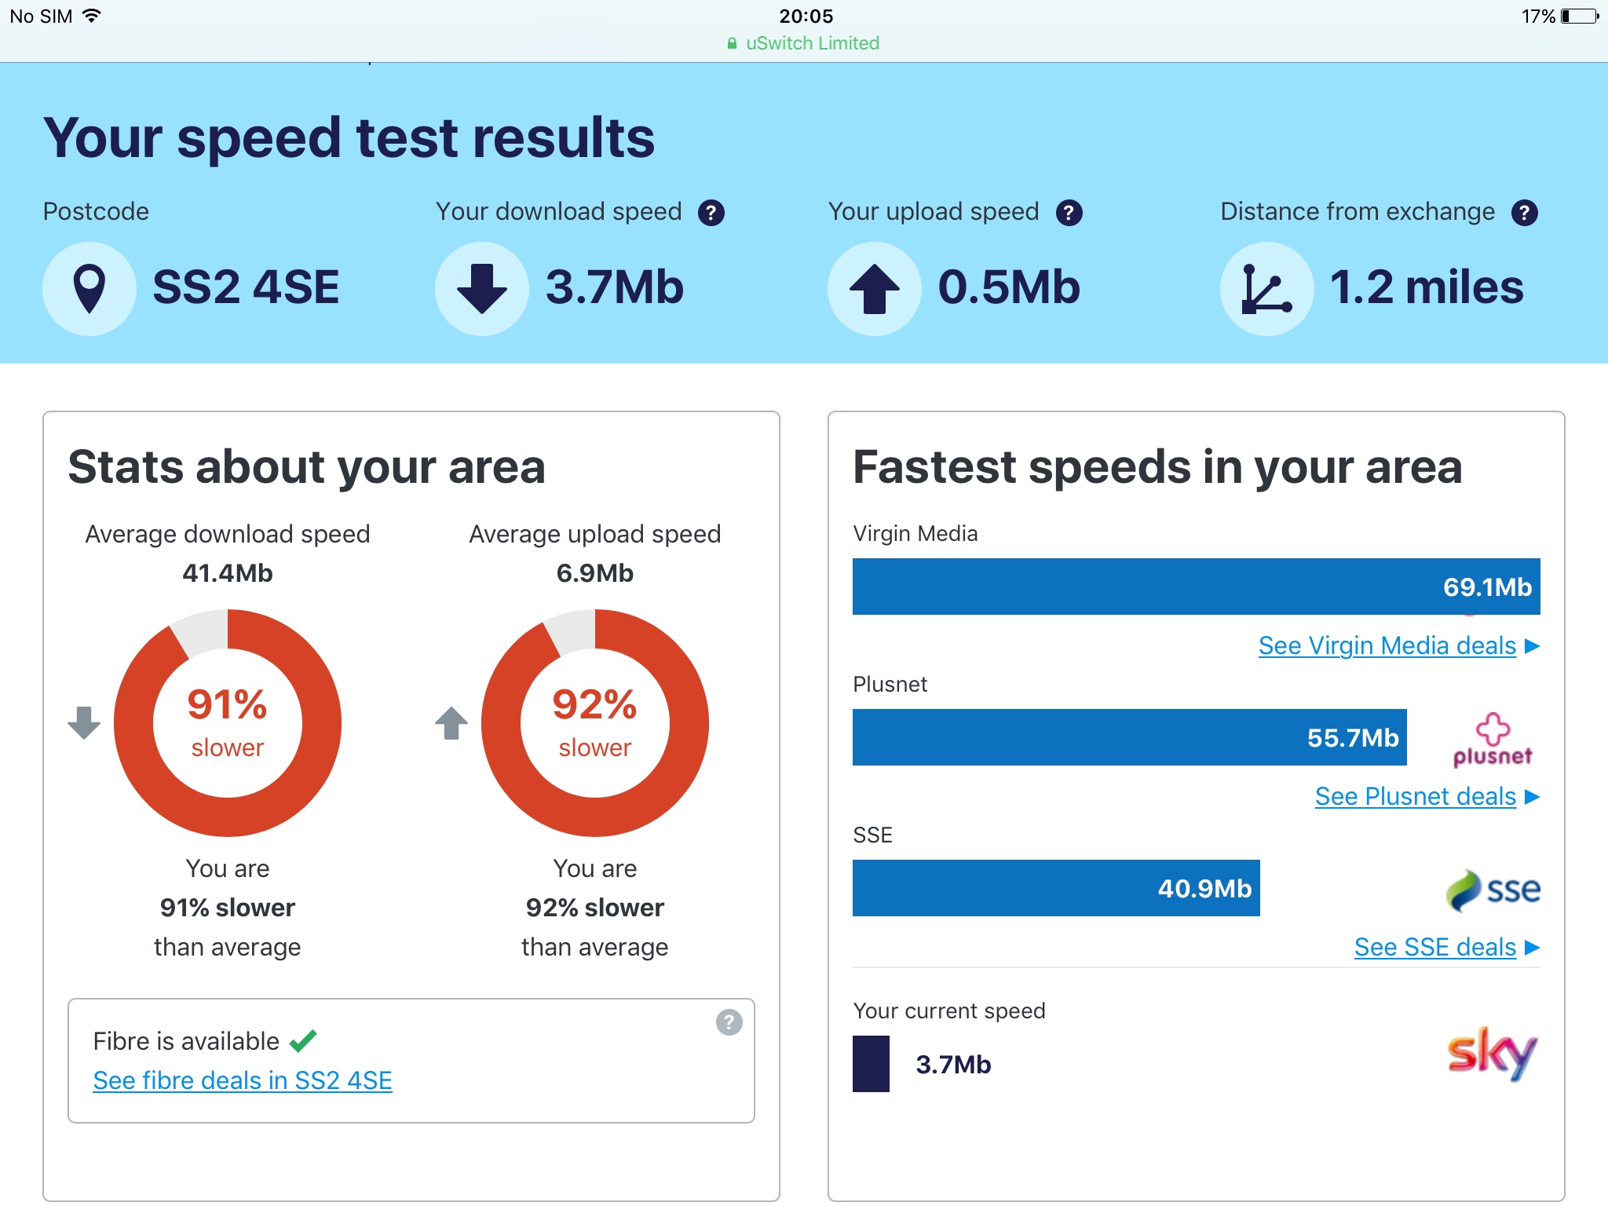Tap the postcode location pin icon
The width and height of the screenshot is (1608, 1206).
[90, 288]
